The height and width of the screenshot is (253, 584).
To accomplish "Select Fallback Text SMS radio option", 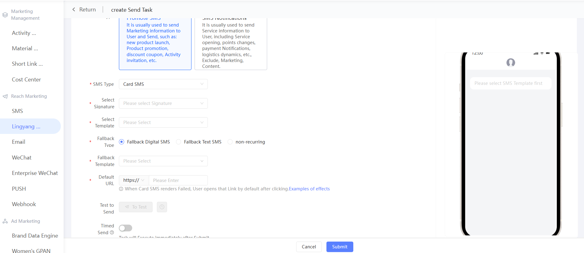I will (179, 142).
